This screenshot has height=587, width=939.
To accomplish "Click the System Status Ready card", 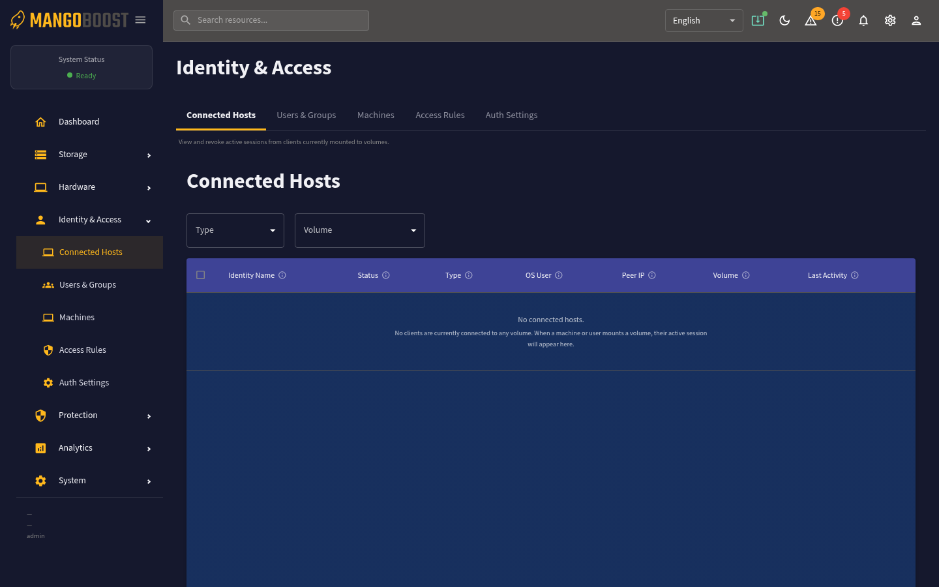I will [x=82, y=67].
